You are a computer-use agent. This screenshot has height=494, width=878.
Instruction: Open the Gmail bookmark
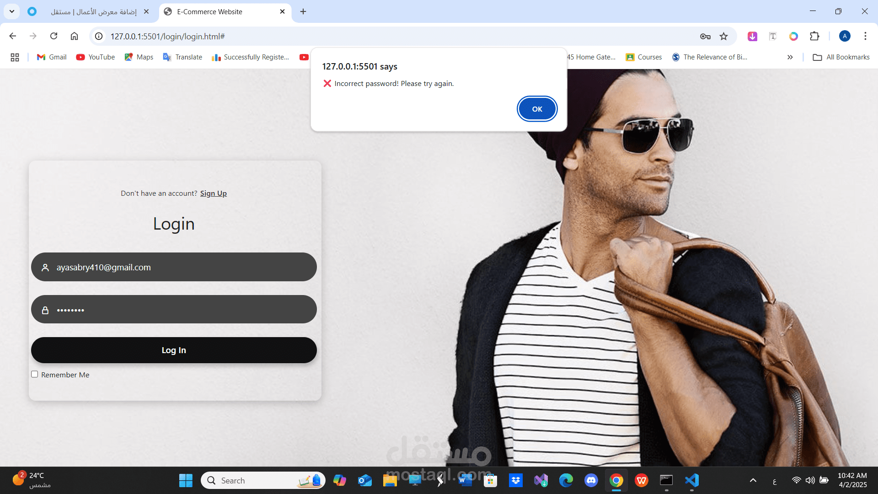(52, 57)
